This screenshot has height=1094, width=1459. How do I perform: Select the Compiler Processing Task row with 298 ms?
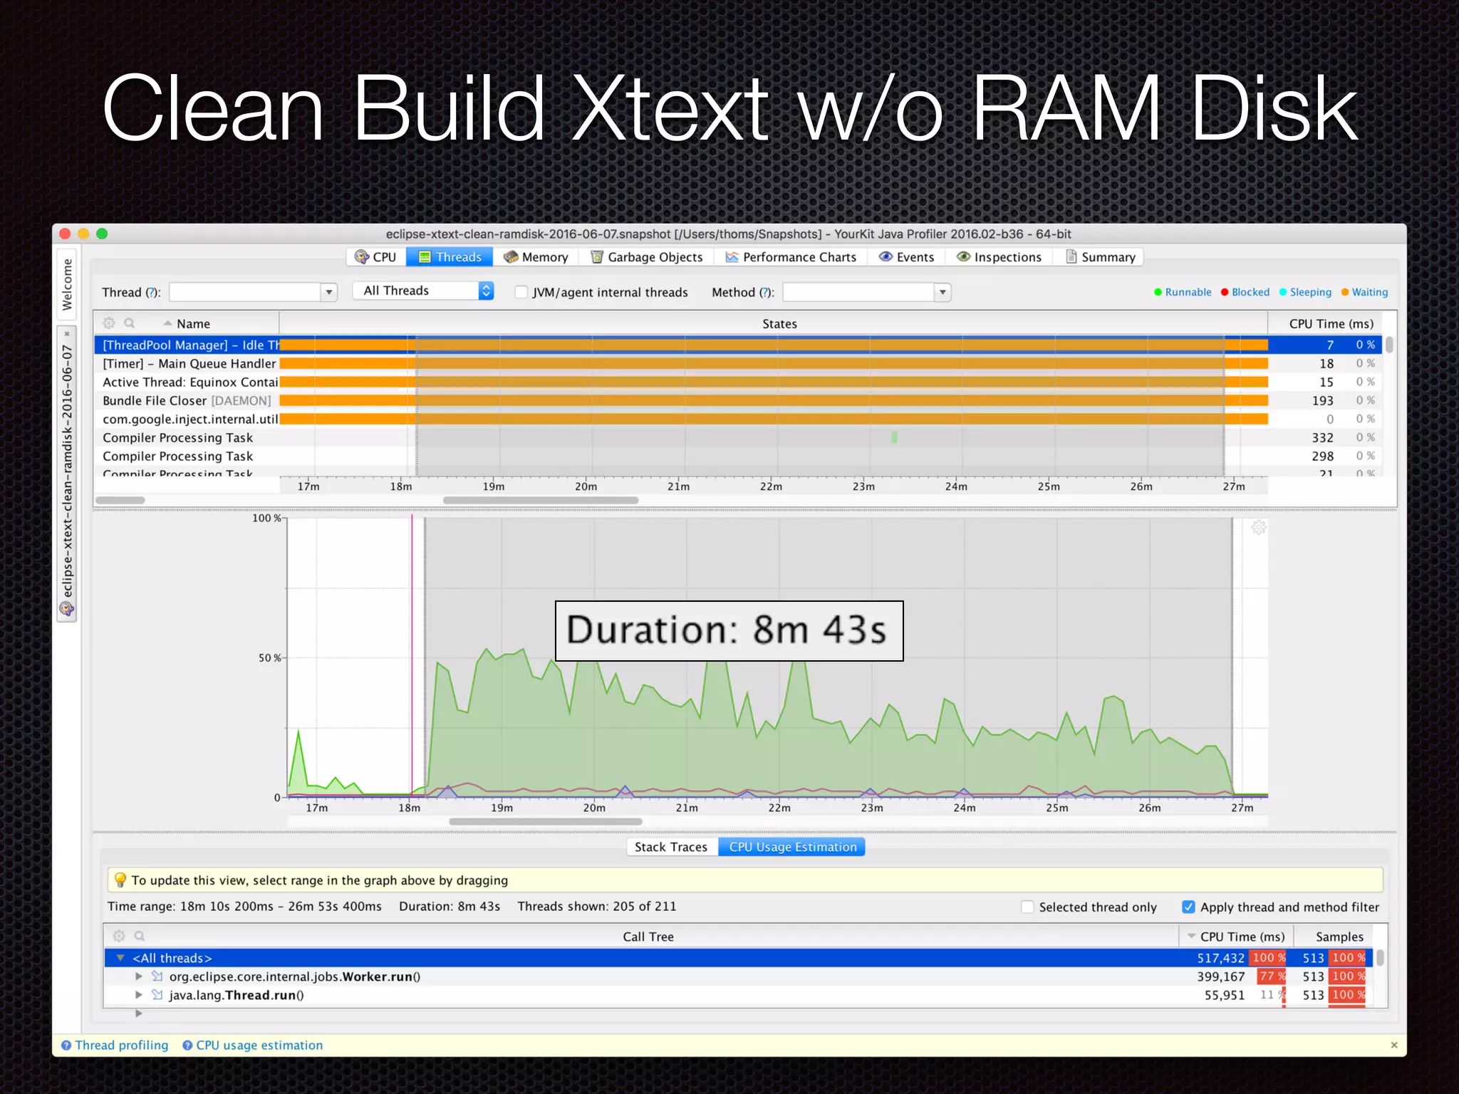[737, 456]
